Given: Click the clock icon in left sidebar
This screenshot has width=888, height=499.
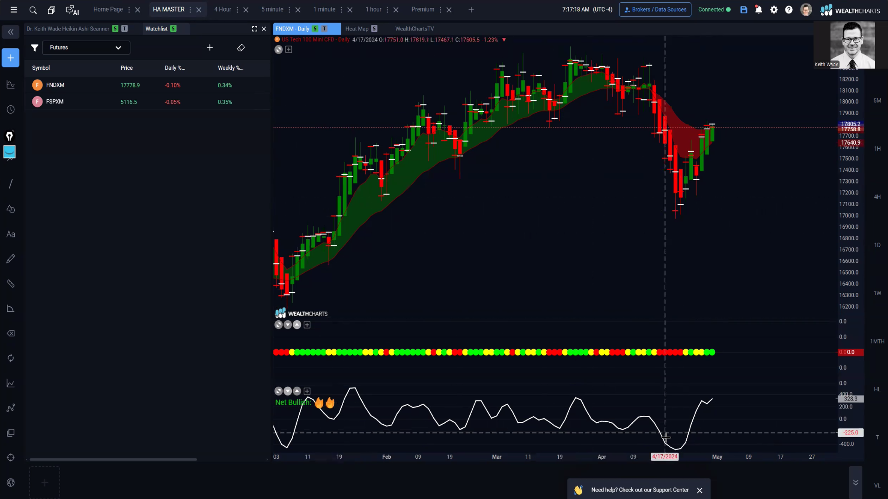Looking at the screenshot, I should 11,110.
